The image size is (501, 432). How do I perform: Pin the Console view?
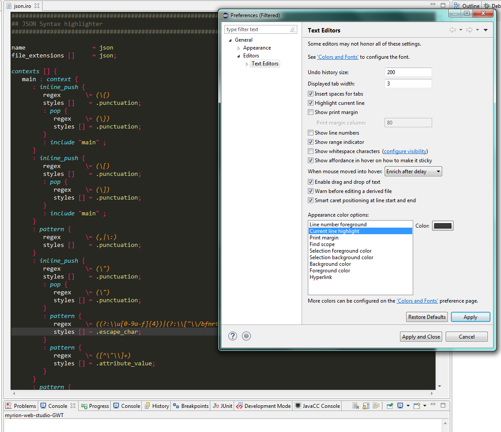[390, 406]
